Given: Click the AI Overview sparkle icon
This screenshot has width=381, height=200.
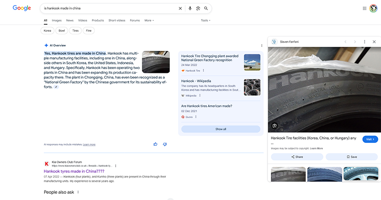Looking at the screenshot, I should [x=46, y=45].
